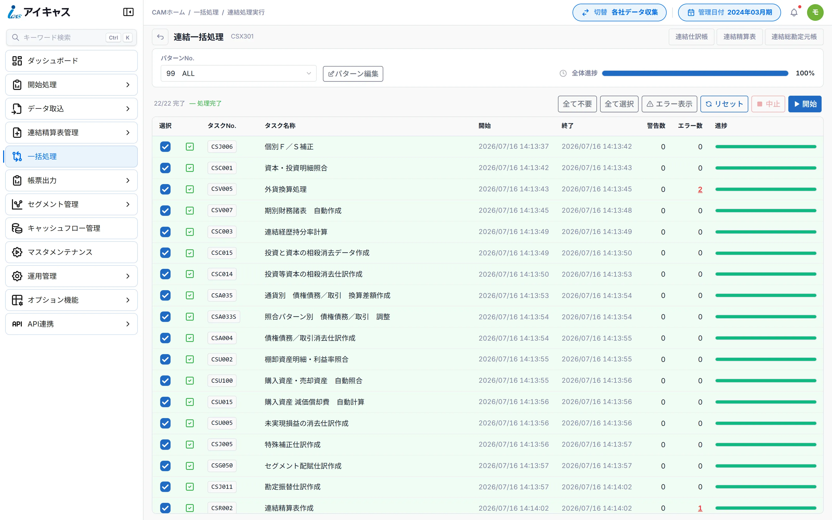This screenshot has width=832, height=520.
Task: Toggle the checkbox for task CSV007
Action: pos(165,211)
